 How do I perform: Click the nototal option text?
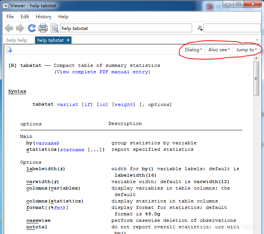click(x=37, y=227)
